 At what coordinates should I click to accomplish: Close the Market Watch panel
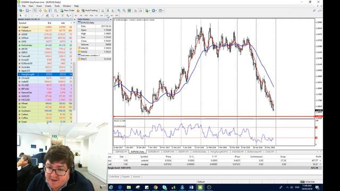click(74, 19)
